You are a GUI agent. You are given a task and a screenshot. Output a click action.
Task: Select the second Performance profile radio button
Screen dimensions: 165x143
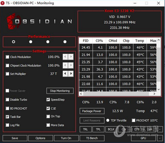tap(31, 42)
